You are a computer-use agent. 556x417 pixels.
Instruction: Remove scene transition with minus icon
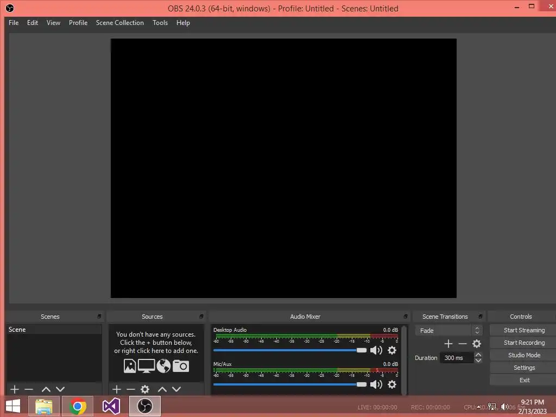463,344
